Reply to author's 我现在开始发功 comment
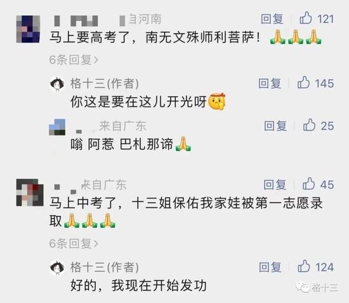The image size is (349, 303). click(x=270, y=267)
